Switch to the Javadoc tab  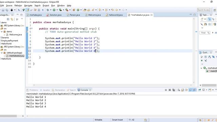pos(45,90)
